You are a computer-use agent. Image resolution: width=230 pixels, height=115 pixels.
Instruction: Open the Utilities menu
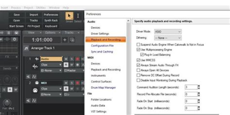pyautogui.click(x=41, y=8)
